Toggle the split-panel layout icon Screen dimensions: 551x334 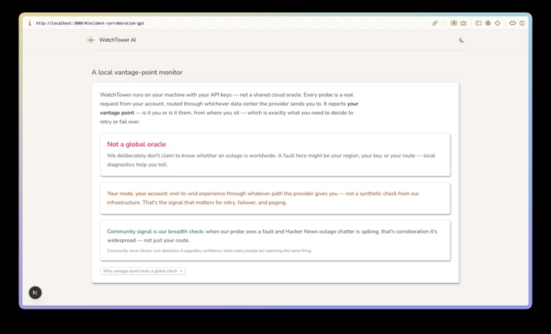(x=522, y=23)
